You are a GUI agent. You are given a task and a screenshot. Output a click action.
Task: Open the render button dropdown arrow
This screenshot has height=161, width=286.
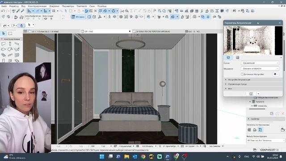pos(258,93)
